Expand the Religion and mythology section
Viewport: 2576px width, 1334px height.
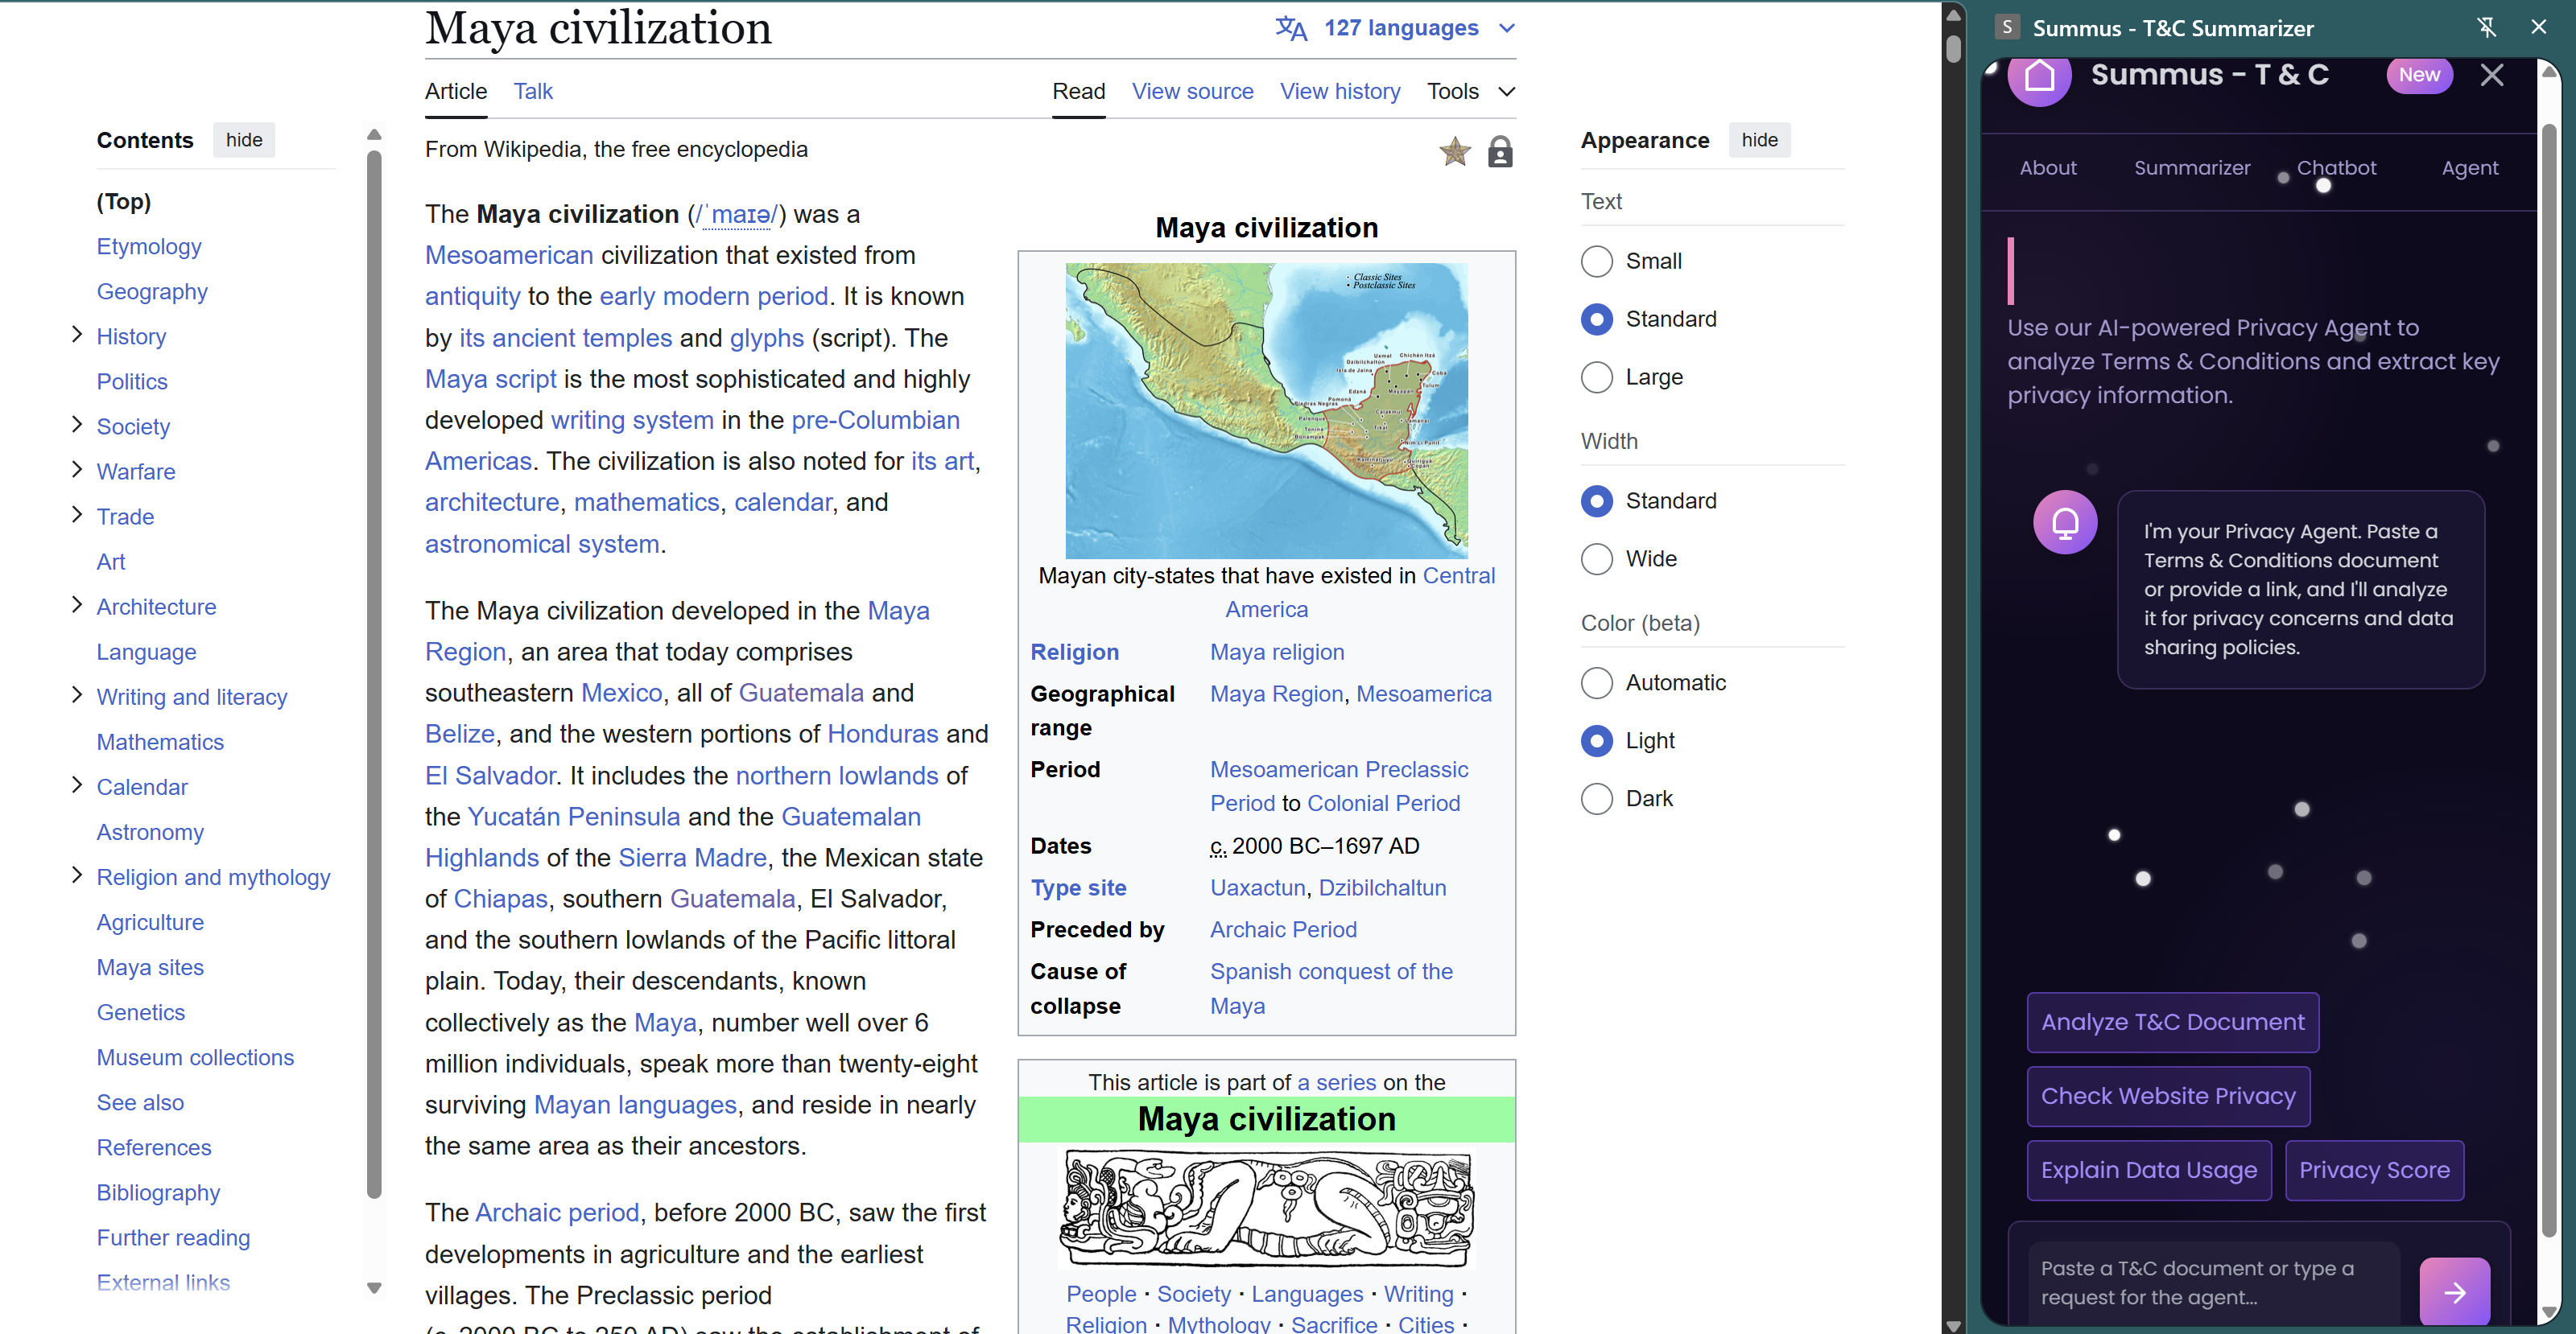pos(77,875)
